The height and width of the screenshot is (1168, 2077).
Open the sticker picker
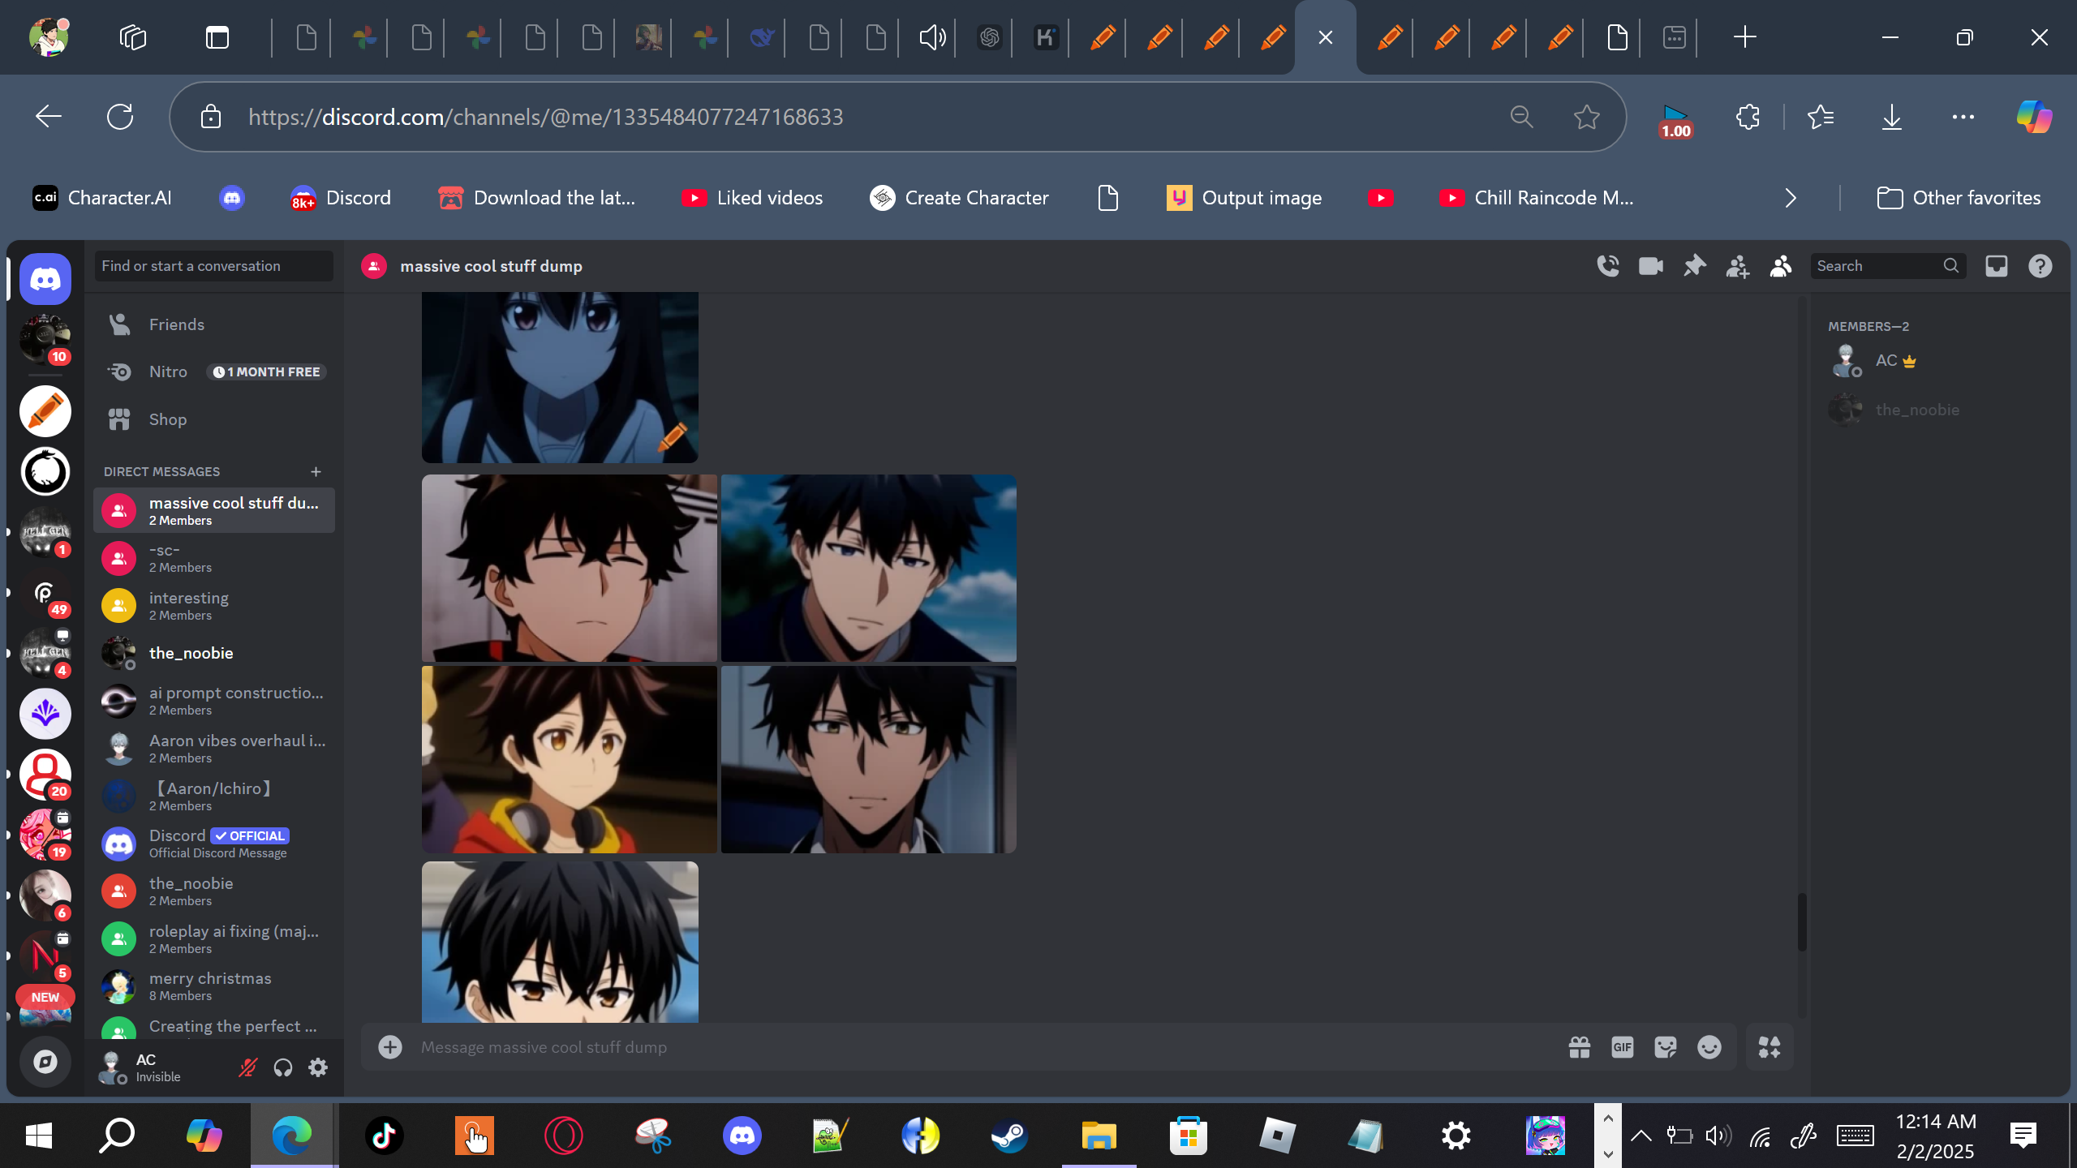click(1665, 1047)
